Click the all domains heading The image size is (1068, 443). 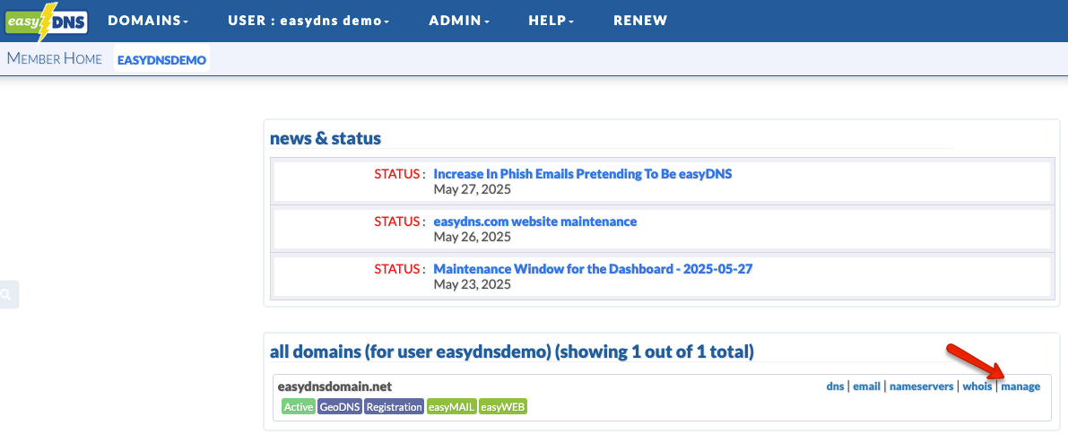[511, 352]
